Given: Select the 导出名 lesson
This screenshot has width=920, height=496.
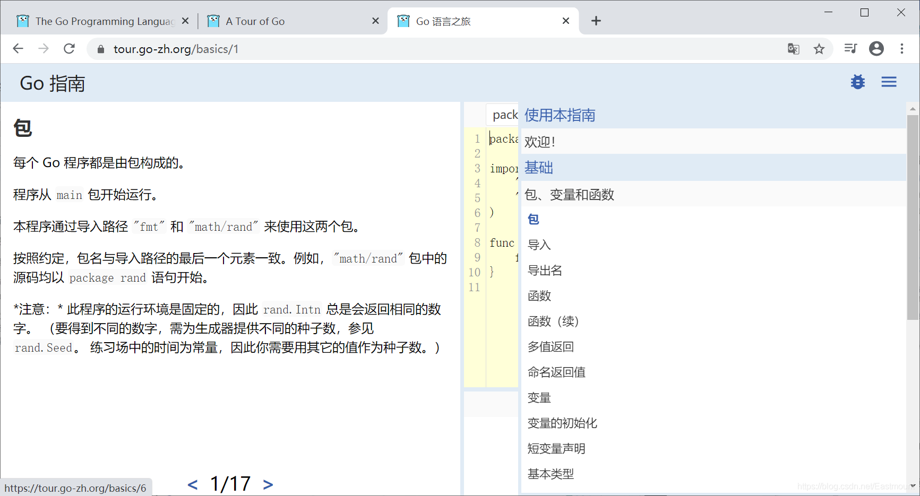Looking at the screenshot, I should (545, 270).
